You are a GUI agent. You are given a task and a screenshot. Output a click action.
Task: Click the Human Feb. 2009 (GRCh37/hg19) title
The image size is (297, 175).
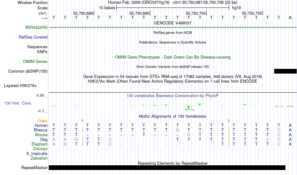pos(138,3)
